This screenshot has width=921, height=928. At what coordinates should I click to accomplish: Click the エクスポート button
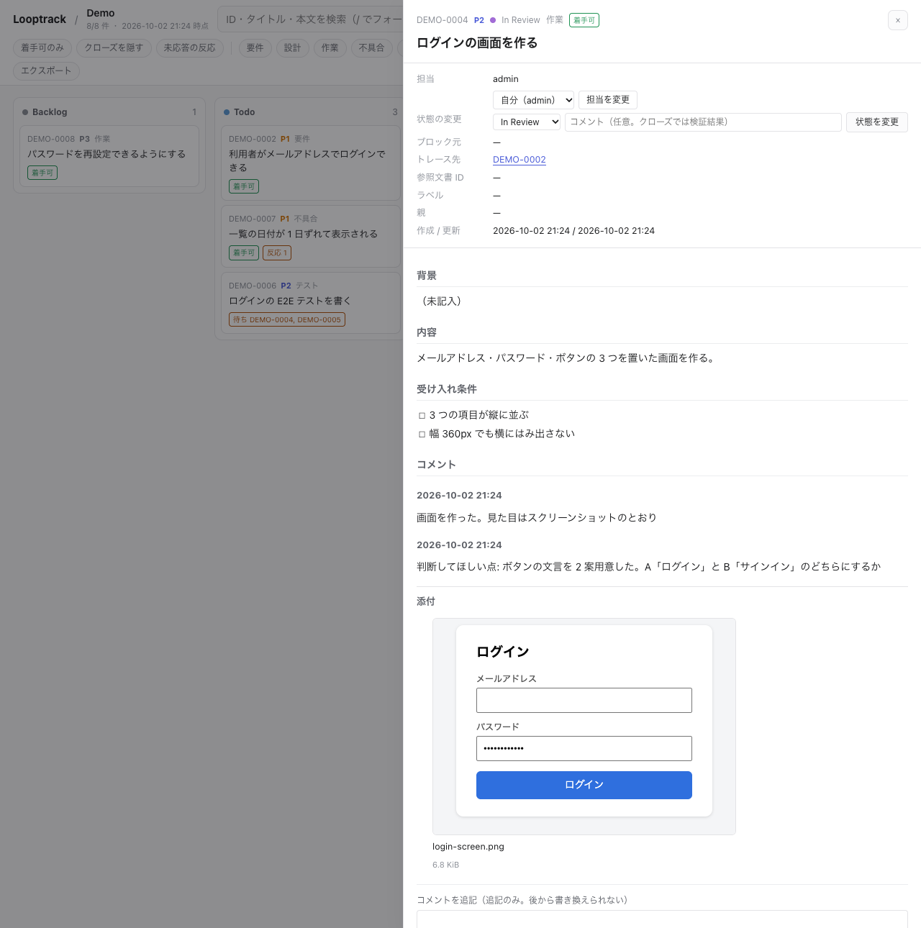46,70
